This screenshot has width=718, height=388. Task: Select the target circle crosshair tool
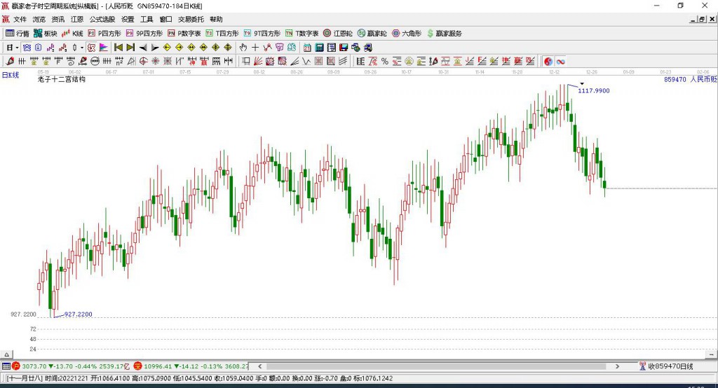(x=143, y=61)
